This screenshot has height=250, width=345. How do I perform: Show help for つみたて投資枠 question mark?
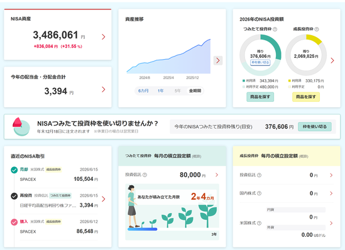click(275, 30)
